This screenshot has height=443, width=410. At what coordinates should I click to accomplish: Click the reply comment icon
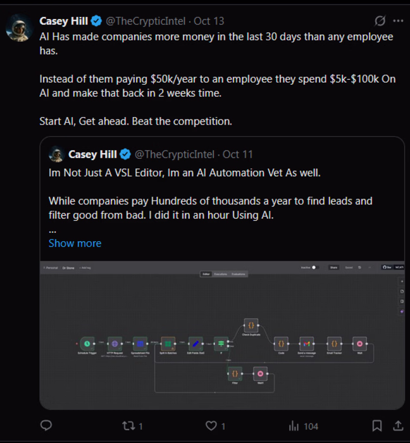[x=46, y=425]
